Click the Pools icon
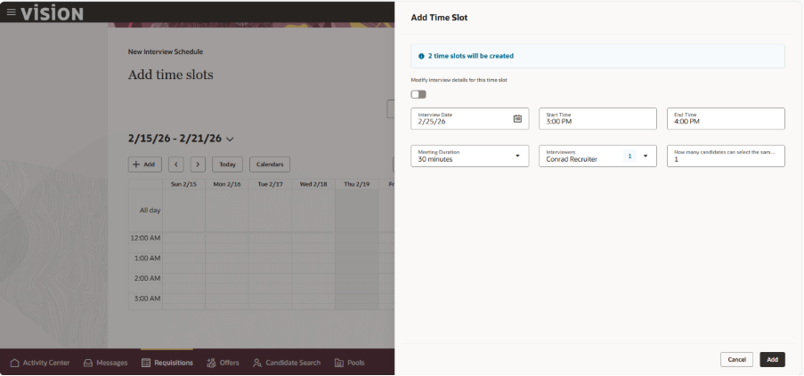 click(x=339, y=363)
